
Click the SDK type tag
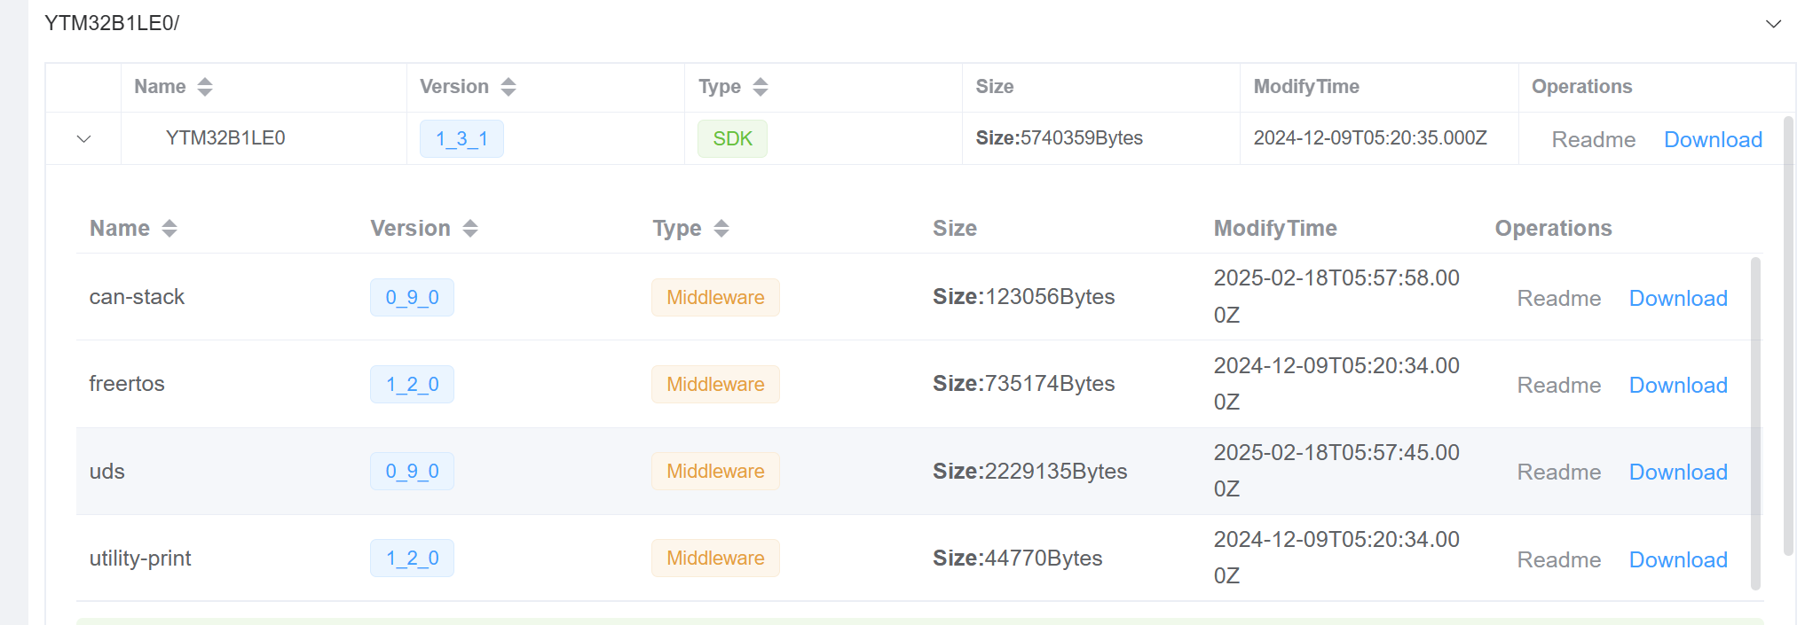(x=732, y=139)
